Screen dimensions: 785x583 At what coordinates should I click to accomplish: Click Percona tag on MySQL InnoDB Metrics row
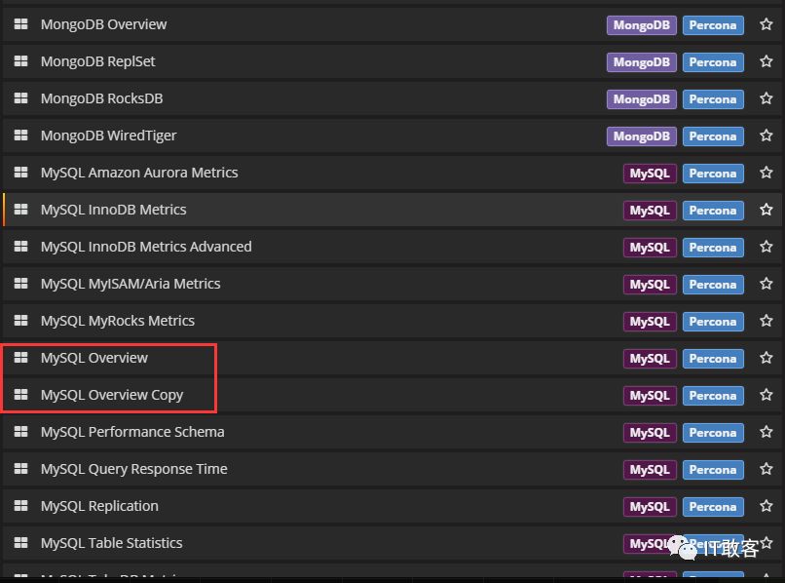point(713,211)
